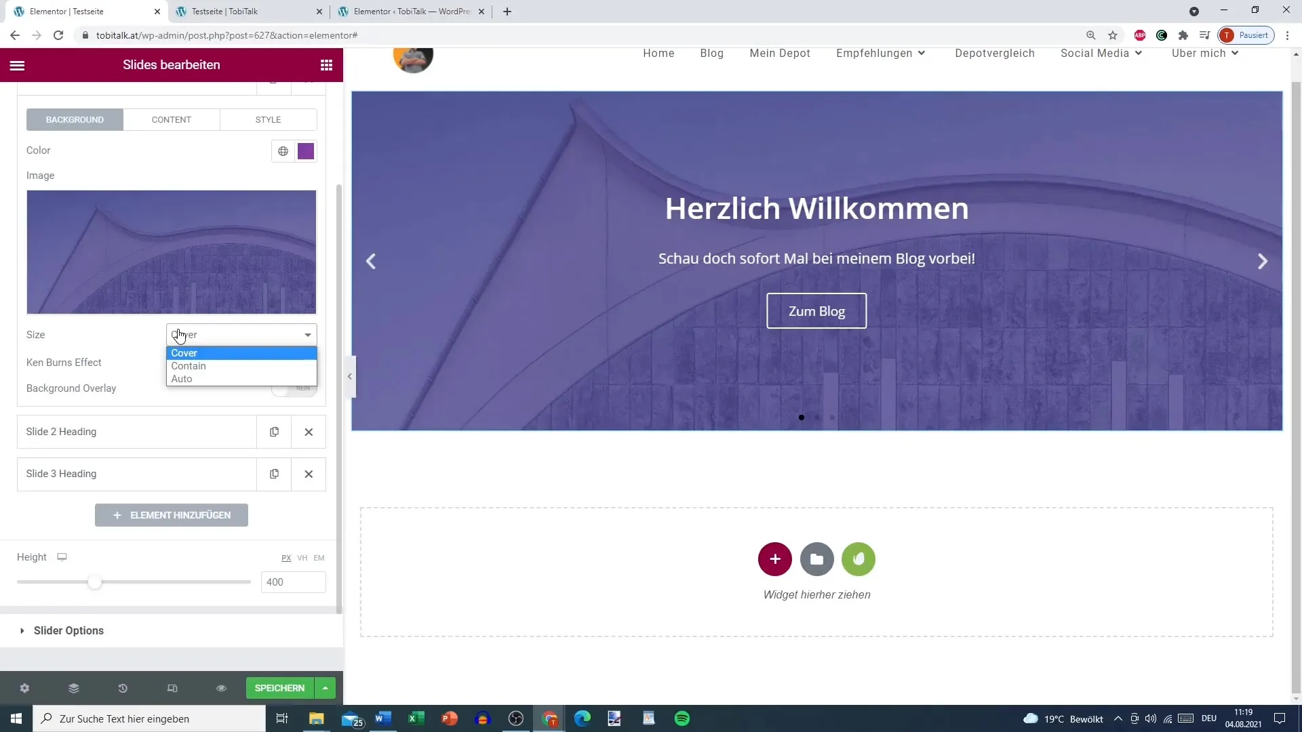Click the Zum Blog slide button
Viewport: 1302px width, 732px height.
pyautogui.click(x=816, y=311)
